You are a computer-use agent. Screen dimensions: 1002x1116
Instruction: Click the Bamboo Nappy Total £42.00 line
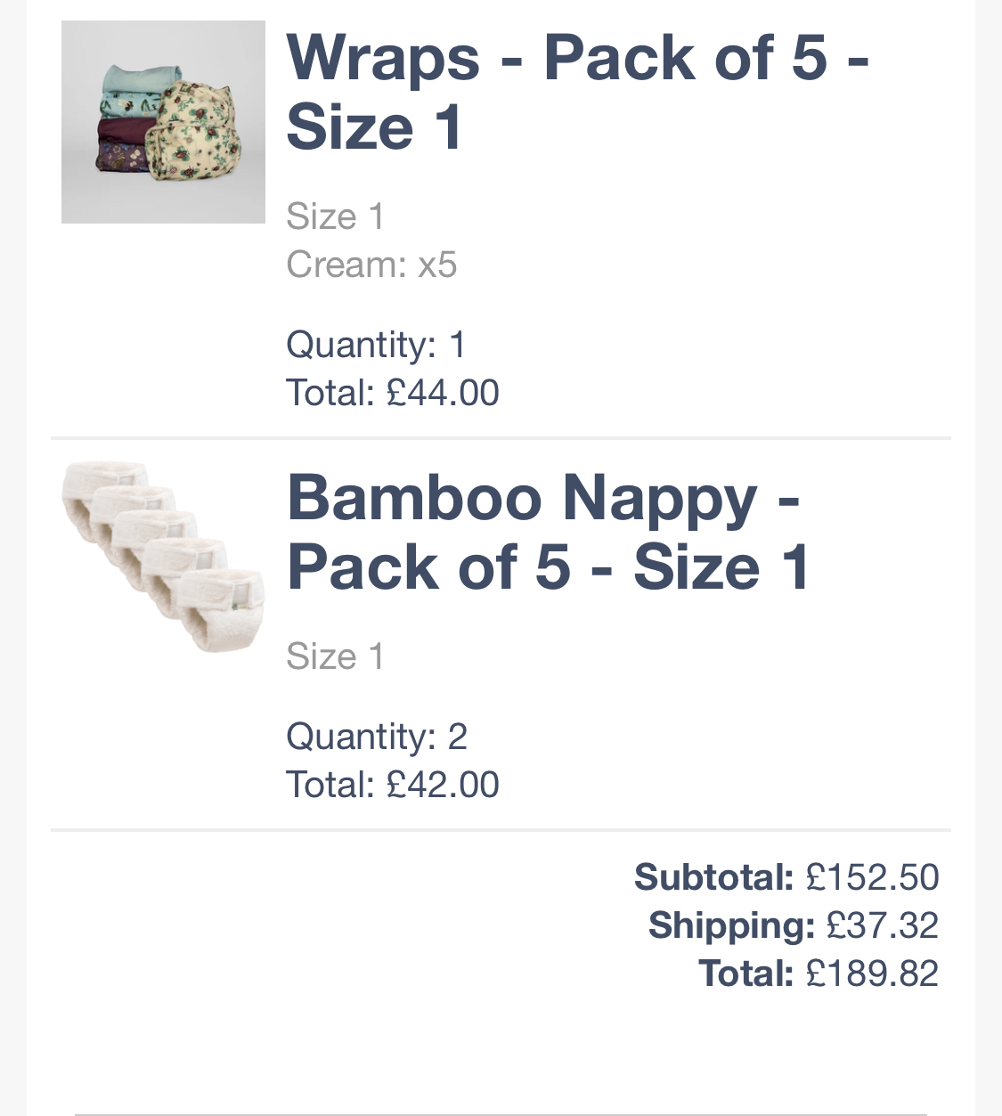pos(393,785)
